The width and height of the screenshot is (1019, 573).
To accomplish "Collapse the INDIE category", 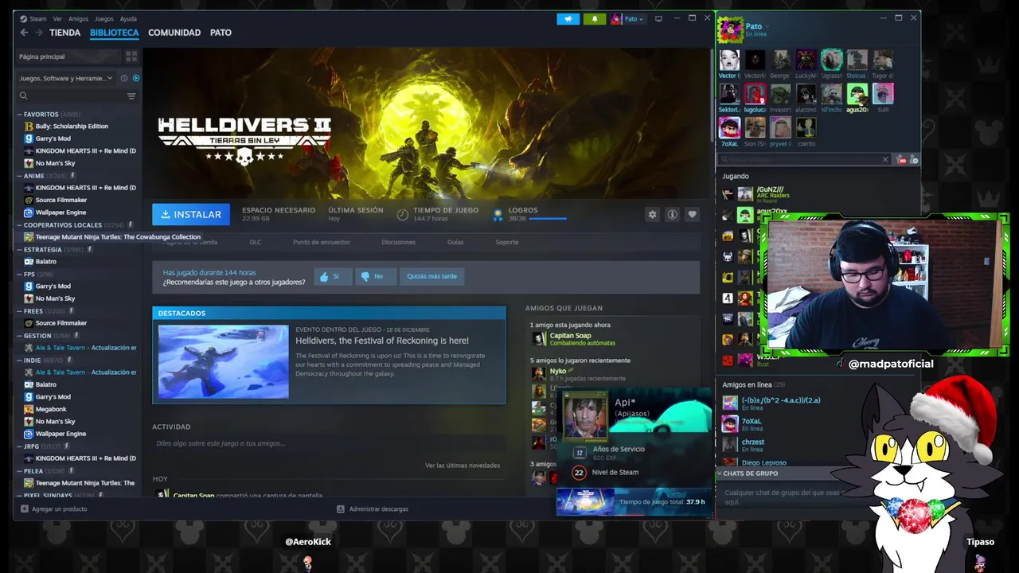I will (x=19, y=361).
